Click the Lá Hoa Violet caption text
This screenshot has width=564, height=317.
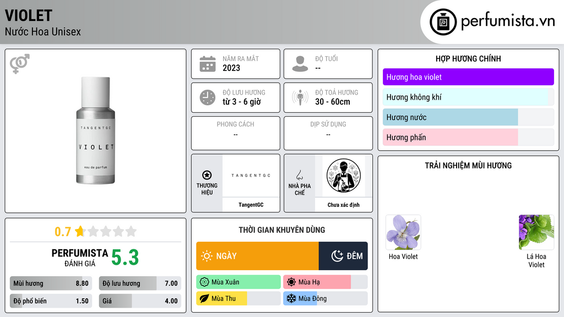click(536, 260)
